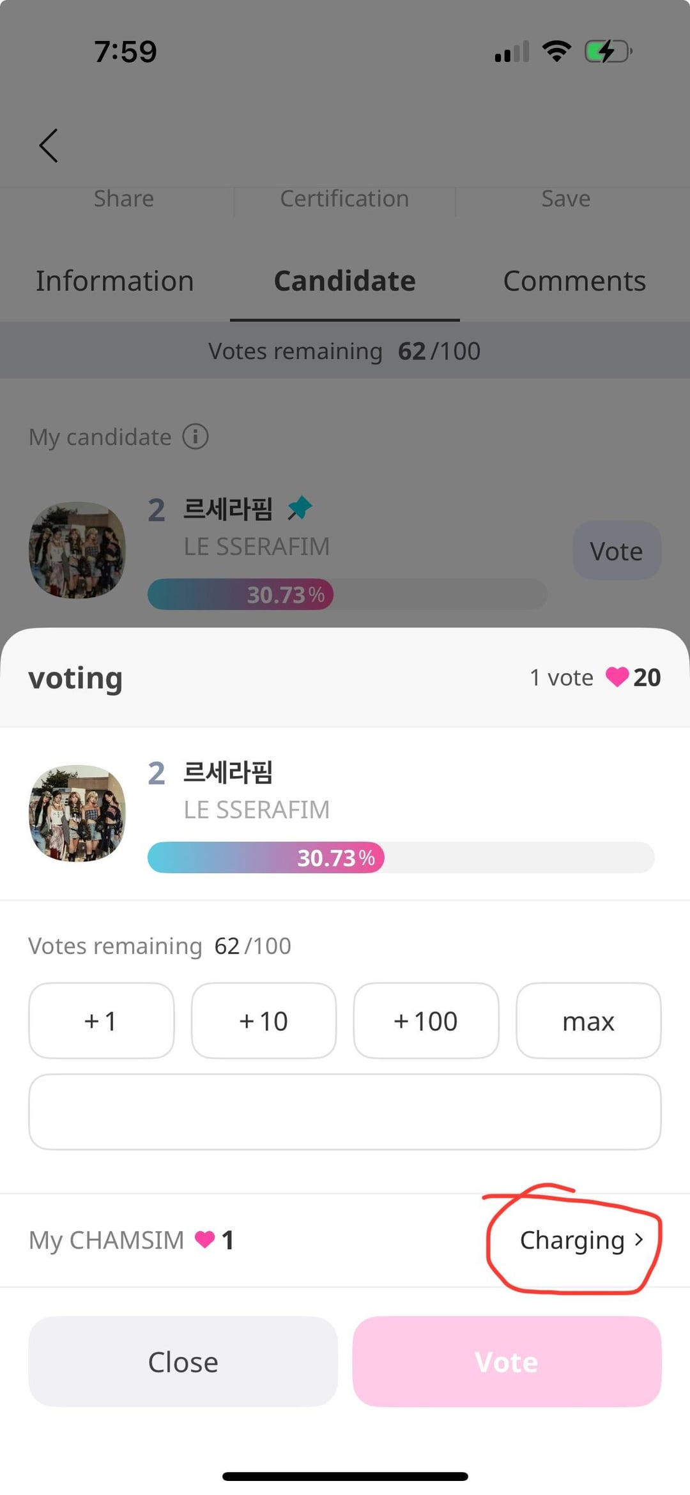Tap the pink heart beside My CHAMSIM
The height and width of the screenshot is (1495, 690).
tap(204, 1240)
